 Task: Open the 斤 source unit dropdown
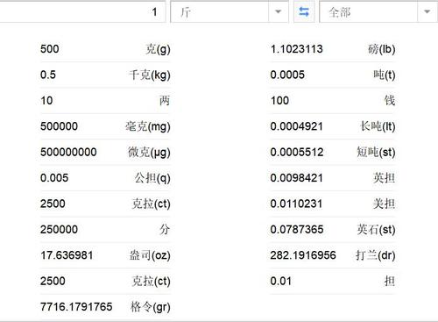[230, 11]
